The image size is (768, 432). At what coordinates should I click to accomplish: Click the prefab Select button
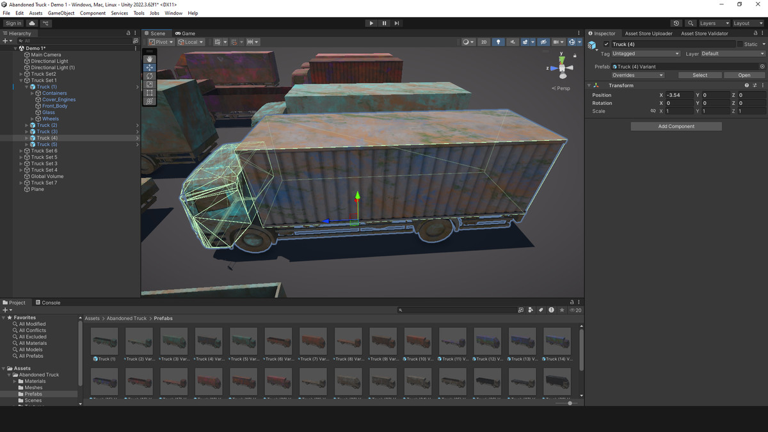click(700, 75)
